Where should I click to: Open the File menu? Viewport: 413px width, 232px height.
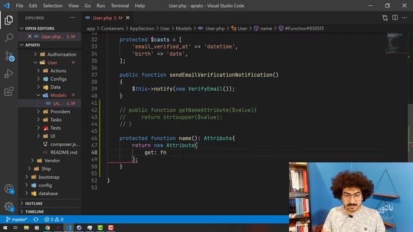(x=19, y=6)
